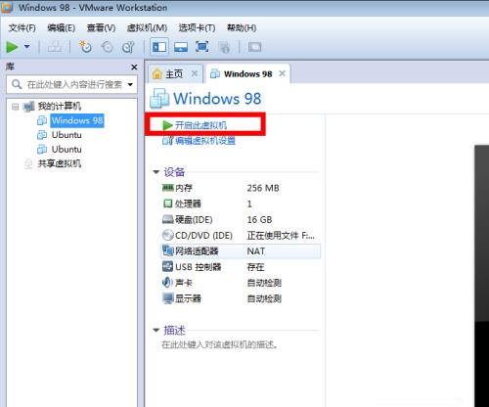Select Windows 98 in the library tree
The width and height of the screenshot is (489, 407).
[x=77, y=120]
